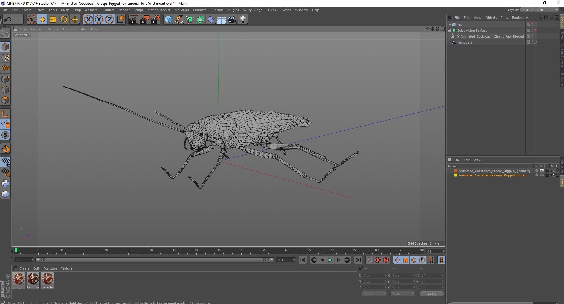Screen dimensions: 564x304
Task: Click Render View clapperboard icon
Action: pyautogui.click(x=133, y=20)
